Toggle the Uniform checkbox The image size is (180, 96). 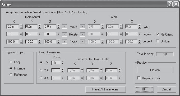(x=158, y=41)
